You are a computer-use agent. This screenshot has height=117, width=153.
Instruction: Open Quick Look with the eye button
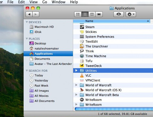(x=119, y=14)
